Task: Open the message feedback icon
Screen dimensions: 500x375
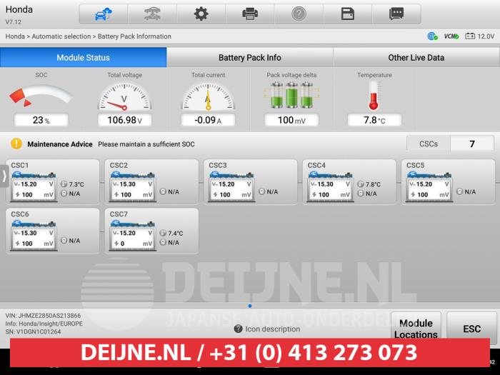Action: point(396,14)
